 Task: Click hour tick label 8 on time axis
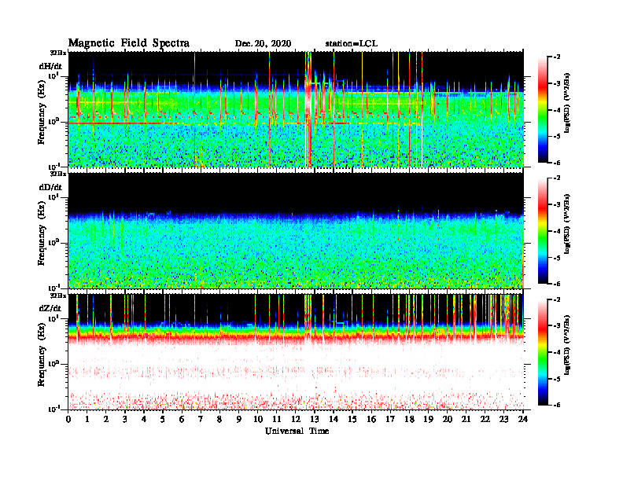coord(219,419)
